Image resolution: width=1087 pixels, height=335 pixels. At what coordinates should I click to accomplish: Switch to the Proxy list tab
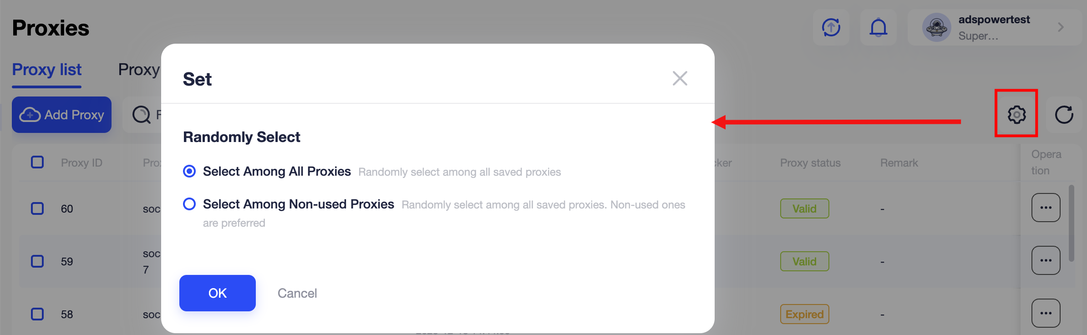[47, 69]
